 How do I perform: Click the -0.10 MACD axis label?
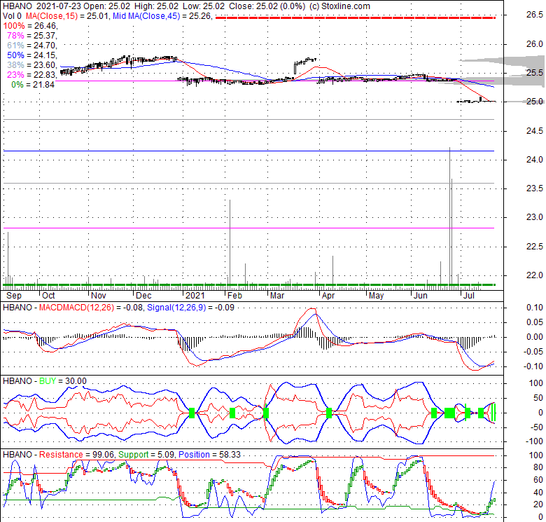click(533, 366)
